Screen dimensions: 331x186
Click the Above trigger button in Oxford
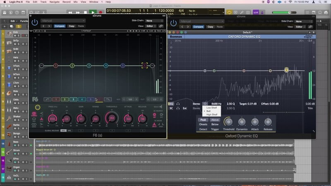(215, 120)
